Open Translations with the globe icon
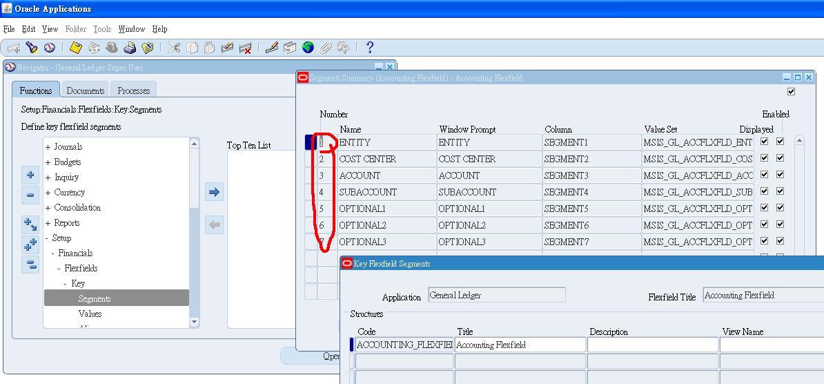This screenshot has width=824, height=384. point(308,48)
